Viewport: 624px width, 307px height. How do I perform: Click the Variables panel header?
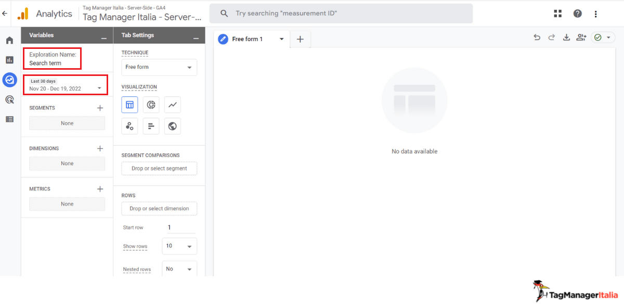click(67, 35)
